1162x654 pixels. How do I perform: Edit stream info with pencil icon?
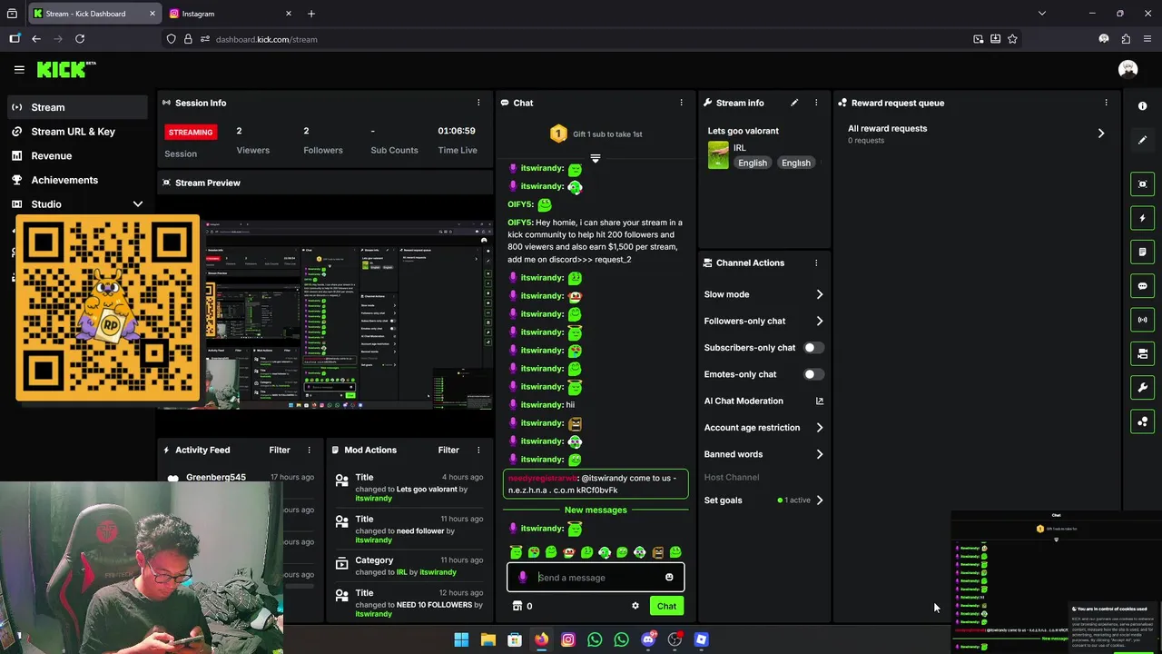[794, 103]
